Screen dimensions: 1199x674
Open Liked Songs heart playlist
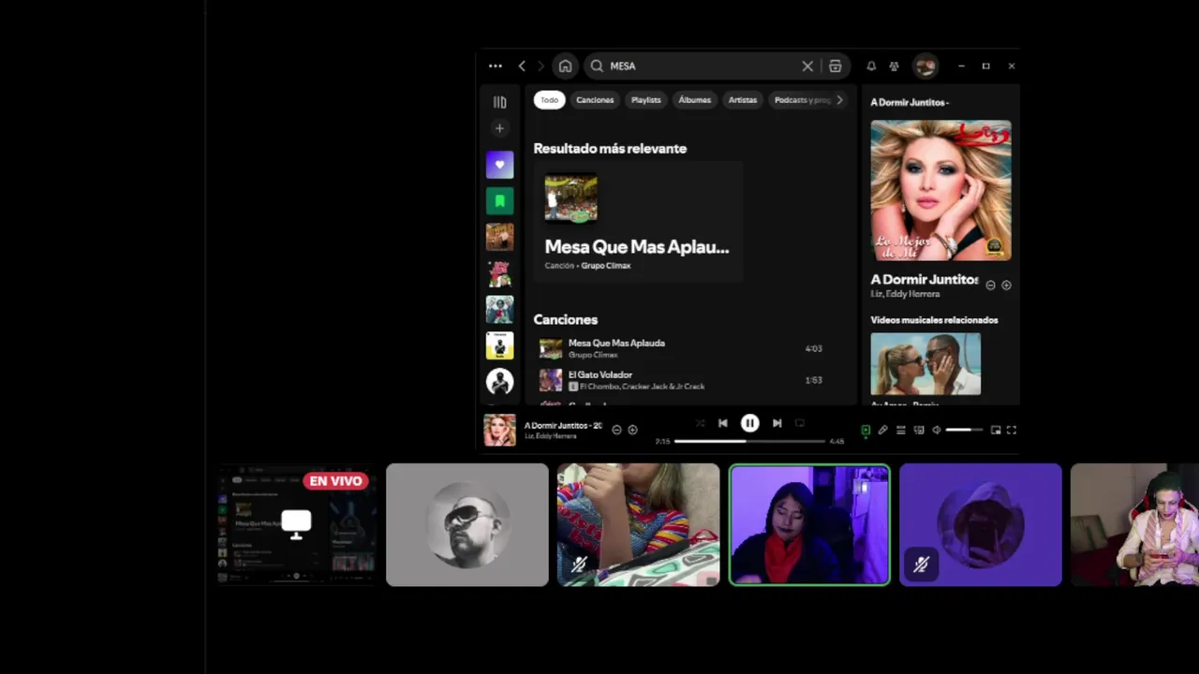(499, 165)
